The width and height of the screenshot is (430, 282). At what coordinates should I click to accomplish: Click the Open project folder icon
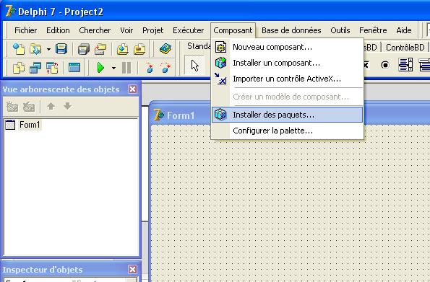(100, 49)
